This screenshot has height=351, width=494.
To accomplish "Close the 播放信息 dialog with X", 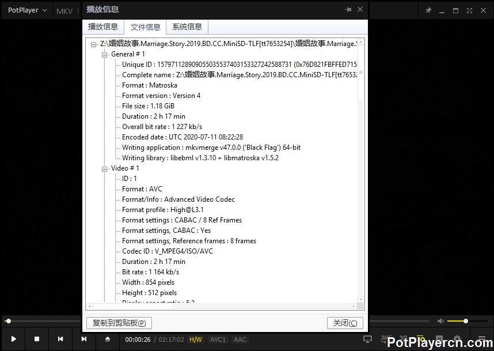I will pyautogui.click(x=360, y=9).
